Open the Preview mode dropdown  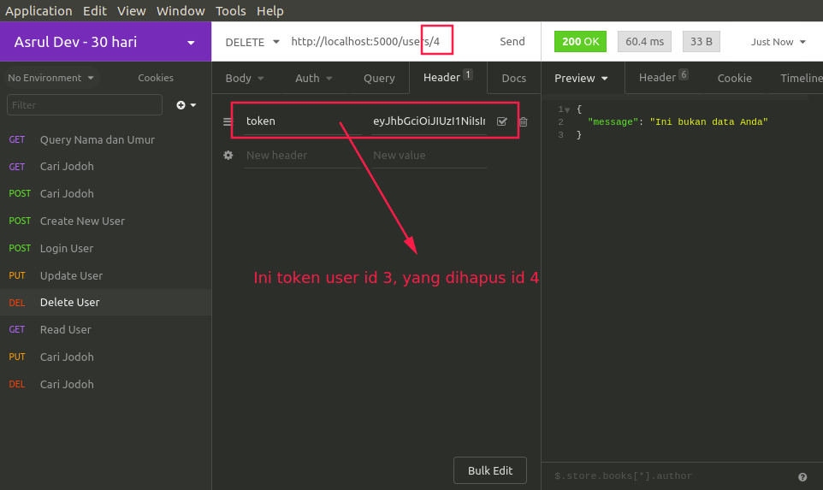[581, 78]
